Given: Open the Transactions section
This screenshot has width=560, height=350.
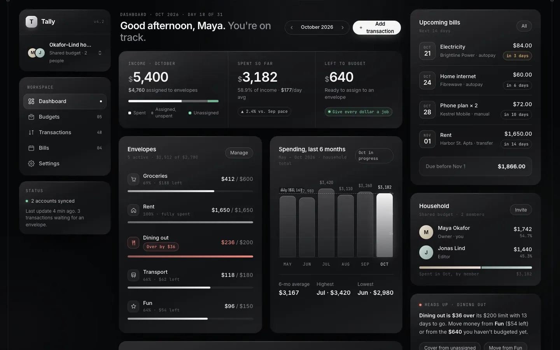Looking at the screenshot, I should point(65,133).
